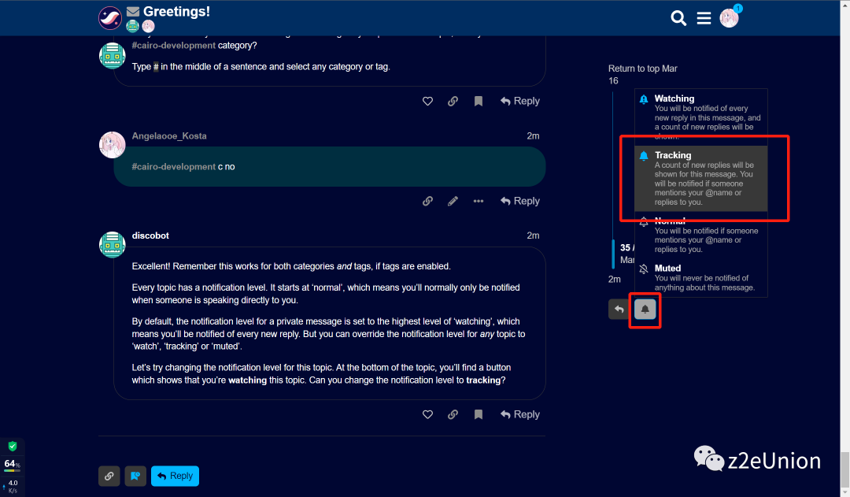Open user avatar menu in header
Viewport: 850px width, 497px height.
tap(729, 17)
